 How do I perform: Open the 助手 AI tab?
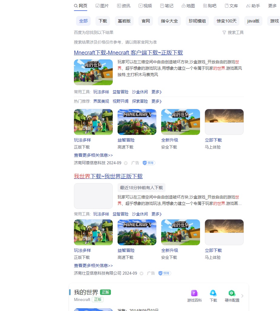pos(253,6)
